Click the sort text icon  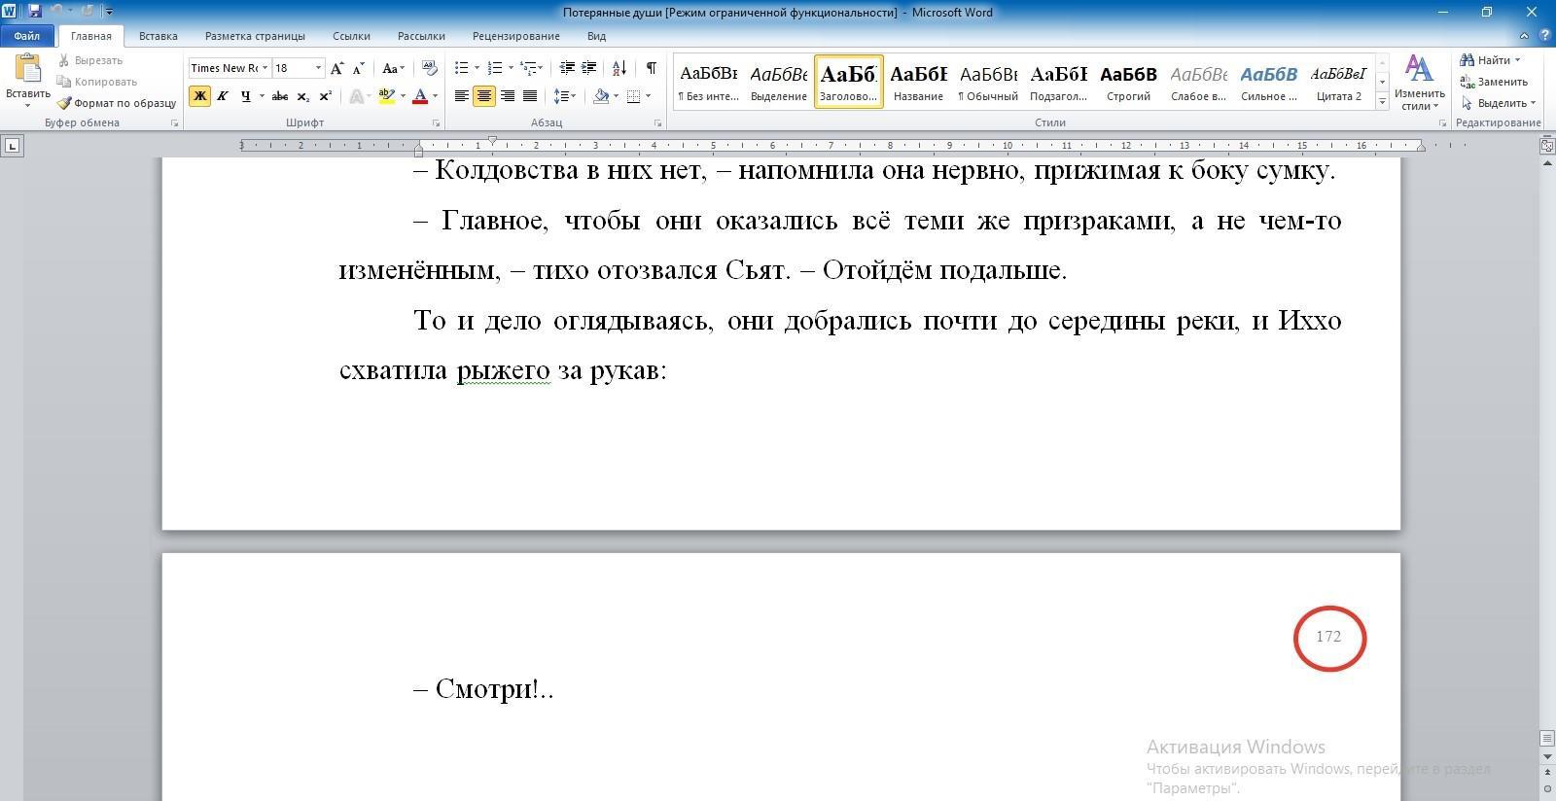click(619, 68)
